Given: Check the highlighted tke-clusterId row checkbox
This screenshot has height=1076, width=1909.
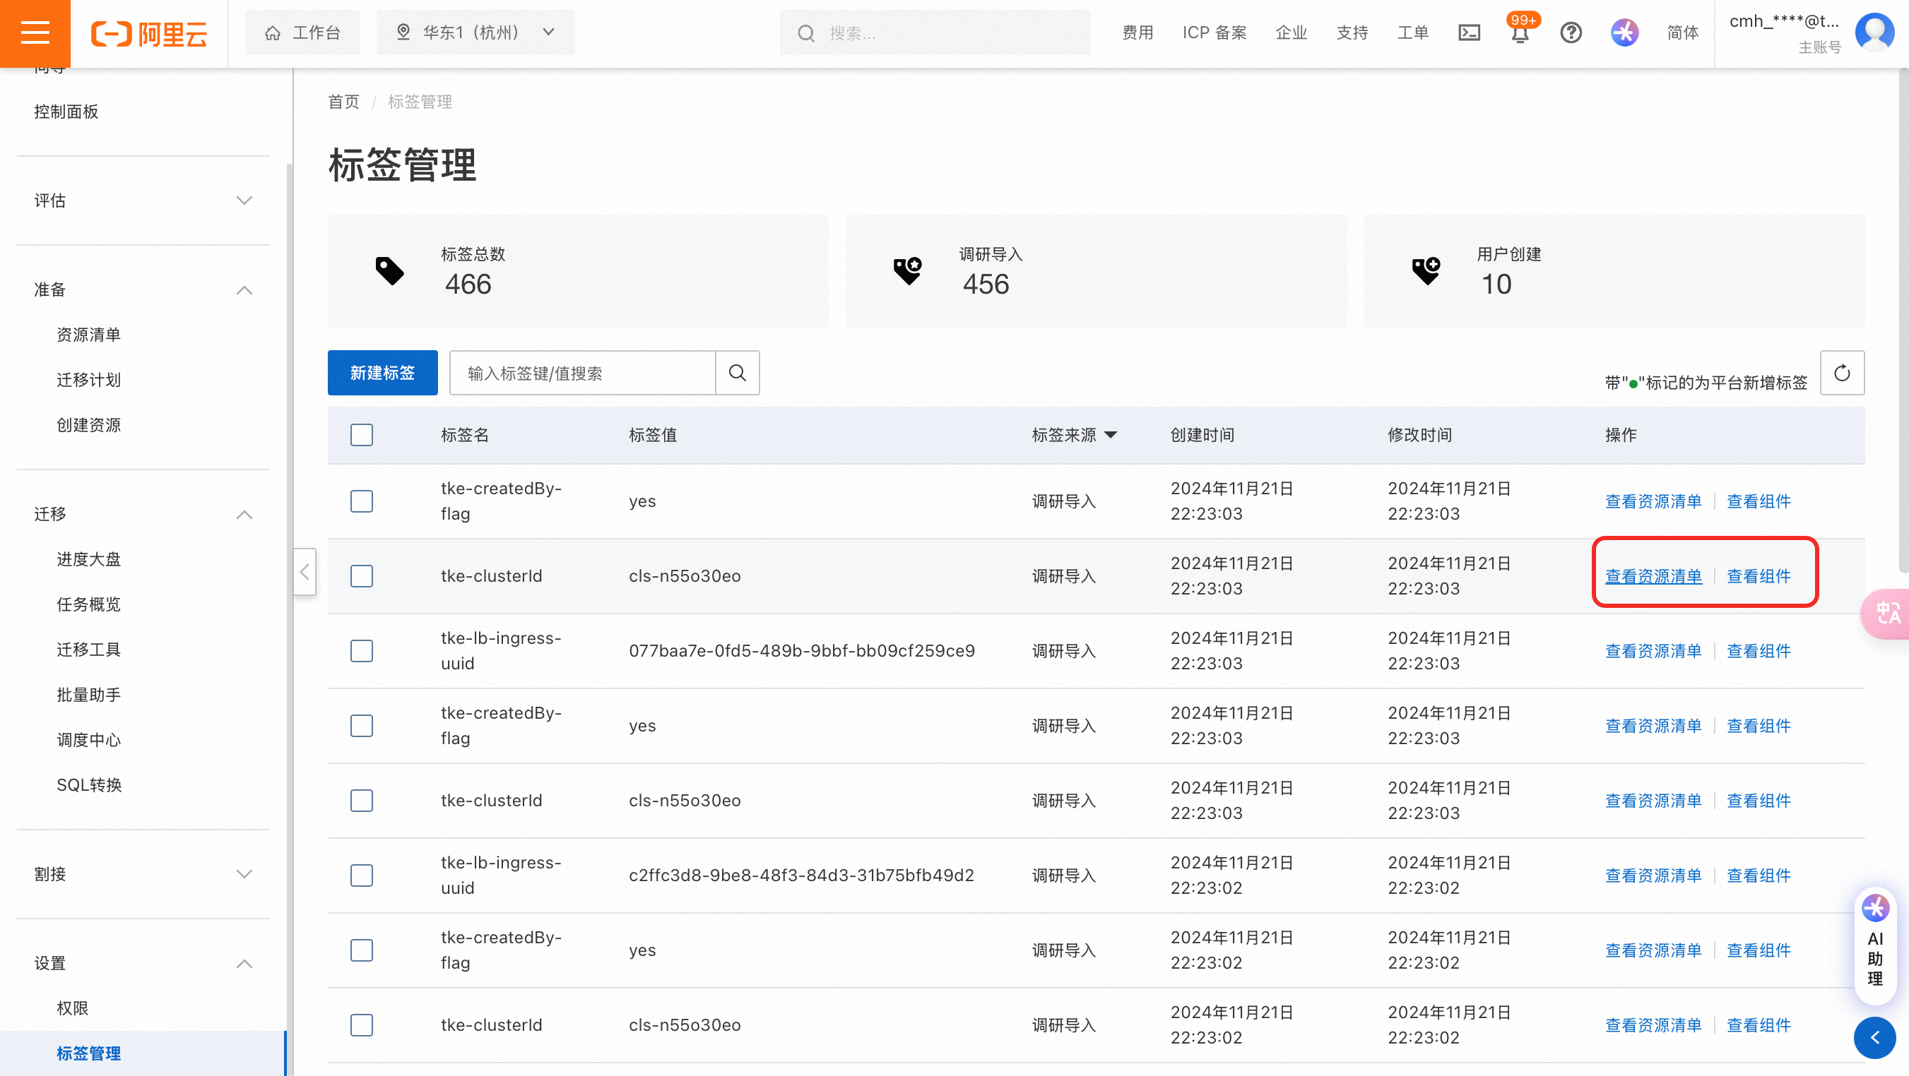Looking at the screenshot, I should [x=362, y=576].
